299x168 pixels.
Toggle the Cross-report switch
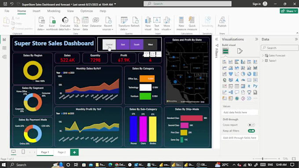click(x=251, y=125)
